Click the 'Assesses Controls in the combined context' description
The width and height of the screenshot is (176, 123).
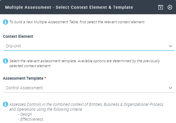[86, 104]
